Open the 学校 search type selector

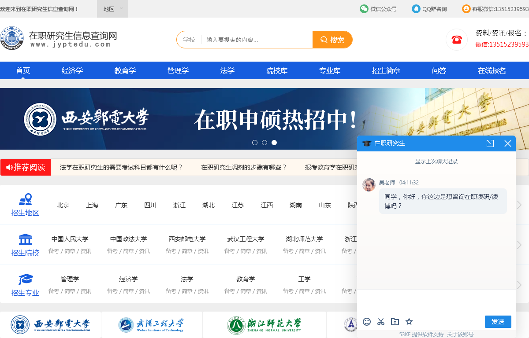[x=189, y=40]
